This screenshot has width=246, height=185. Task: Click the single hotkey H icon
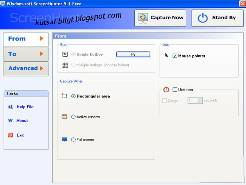pos(65,54)
